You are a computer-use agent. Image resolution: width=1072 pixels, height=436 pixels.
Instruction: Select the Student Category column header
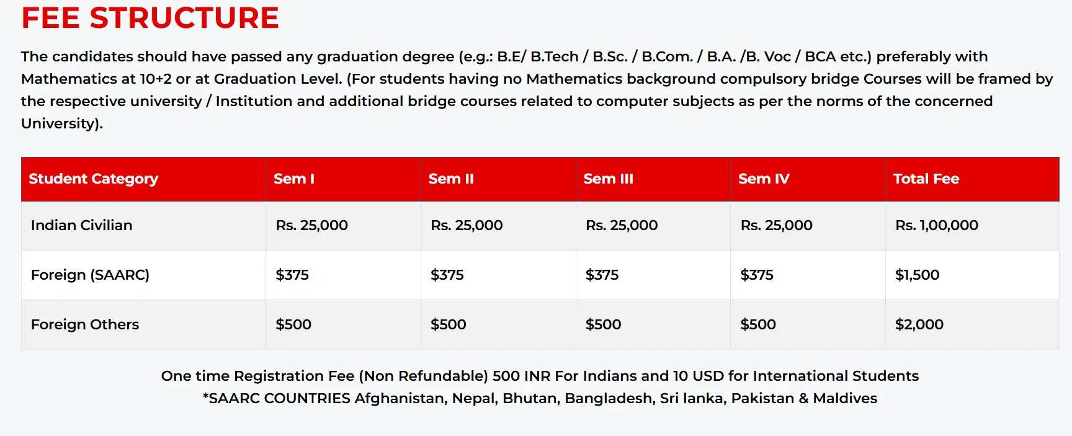coord(93,179)
